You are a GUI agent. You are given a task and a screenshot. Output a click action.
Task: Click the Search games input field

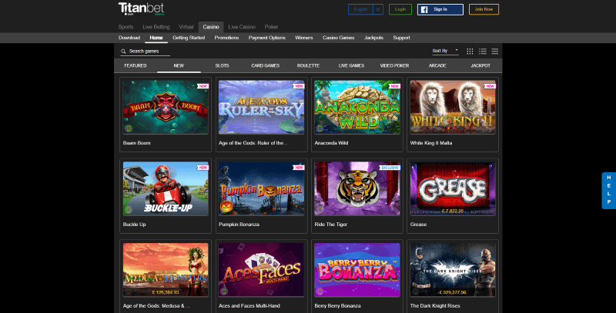point(146,52)
